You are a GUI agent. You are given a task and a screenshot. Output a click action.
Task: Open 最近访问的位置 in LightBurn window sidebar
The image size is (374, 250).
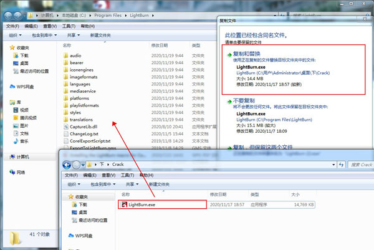34,71
